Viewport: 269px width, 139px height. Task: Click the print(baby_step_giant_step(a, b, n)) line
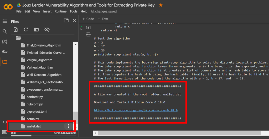(126, 54)
